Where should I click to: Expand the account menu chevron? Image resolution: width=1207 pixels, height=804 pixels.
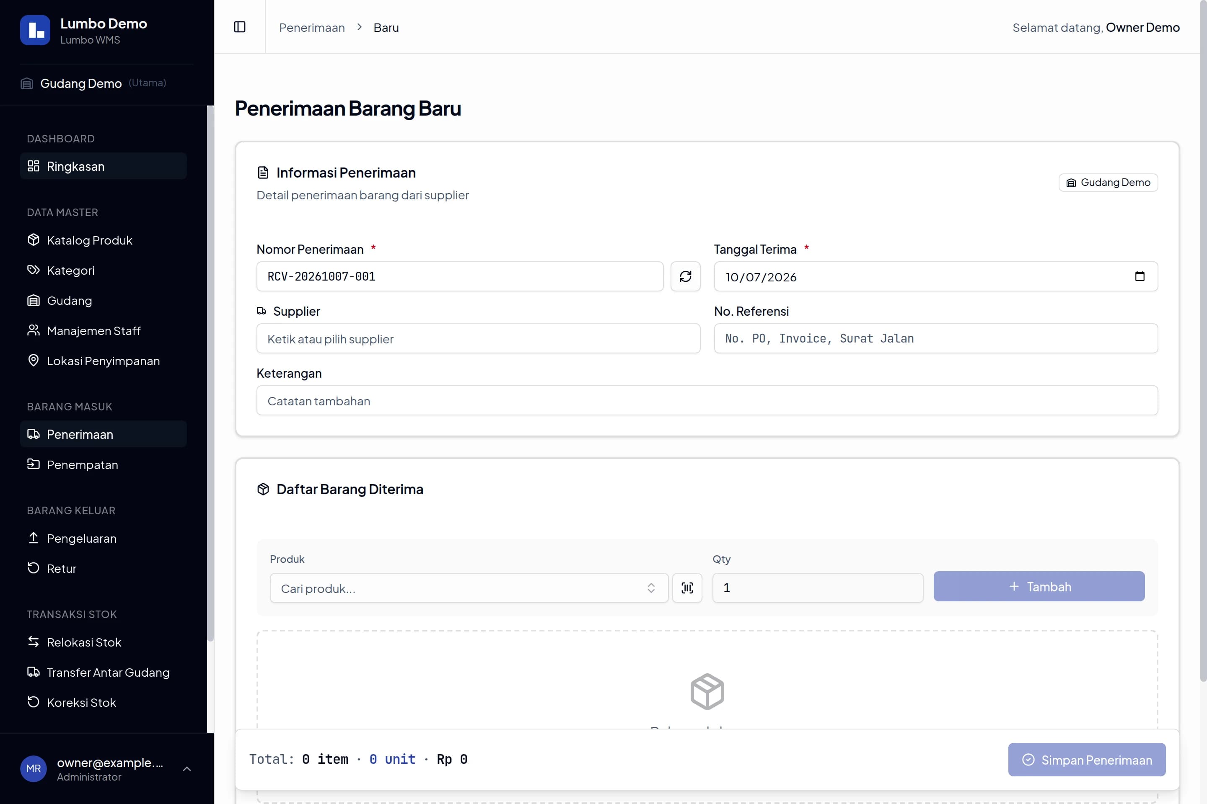(x=187, y=769)
